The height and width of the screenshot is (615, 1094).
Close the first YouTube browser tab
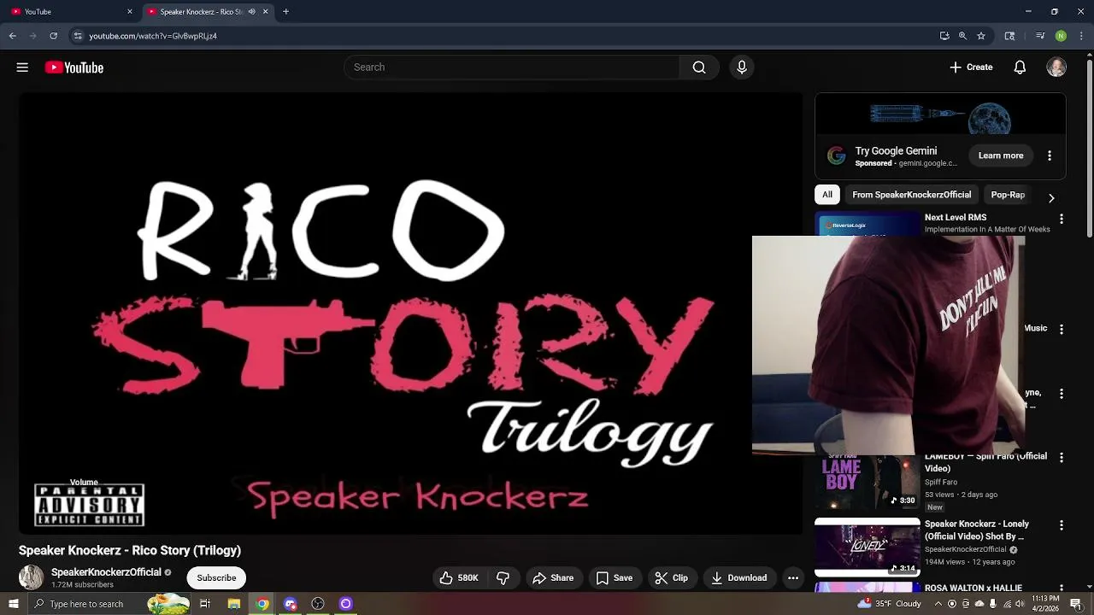[130, 12]
